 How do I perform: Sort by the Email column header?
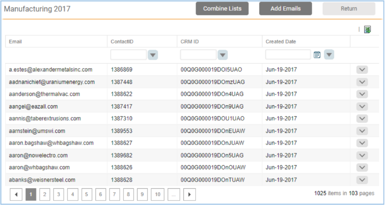coord(15,42)
